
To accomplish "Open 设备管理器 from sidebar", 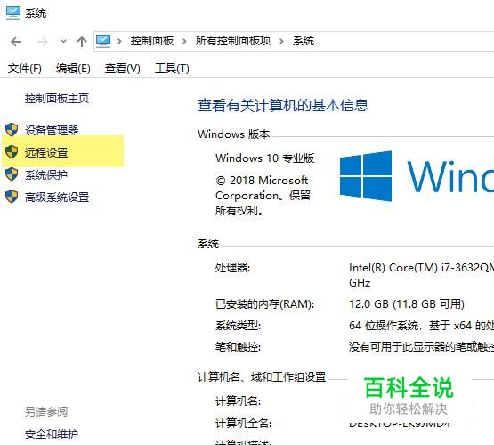I will click(52, 130).
